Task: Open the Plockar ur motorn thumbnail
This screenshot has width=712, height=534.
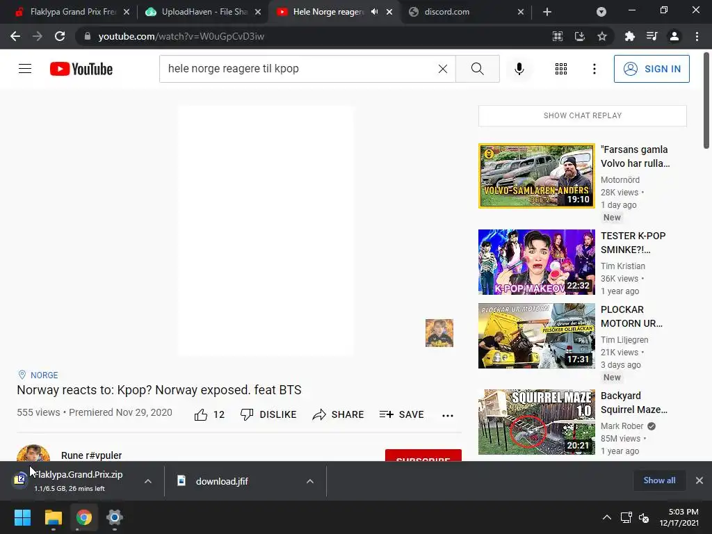Action: tap(536, 336)
